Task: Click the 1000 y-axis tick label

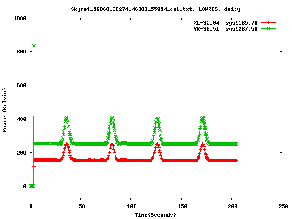Action: 20,18
